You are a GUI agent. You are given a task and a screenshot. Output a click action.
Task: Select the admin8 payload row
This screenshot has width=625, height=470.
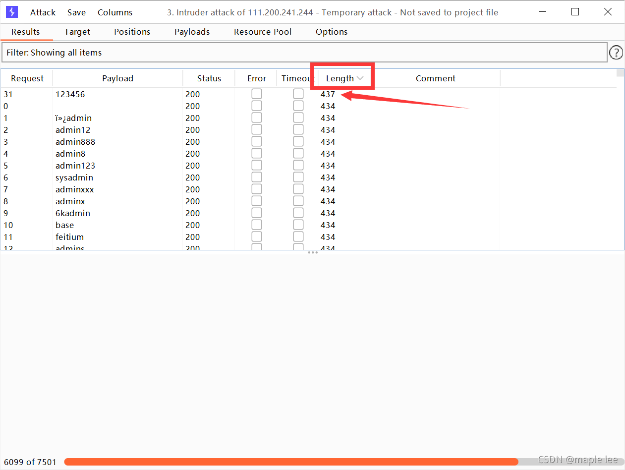pos(309,154)
